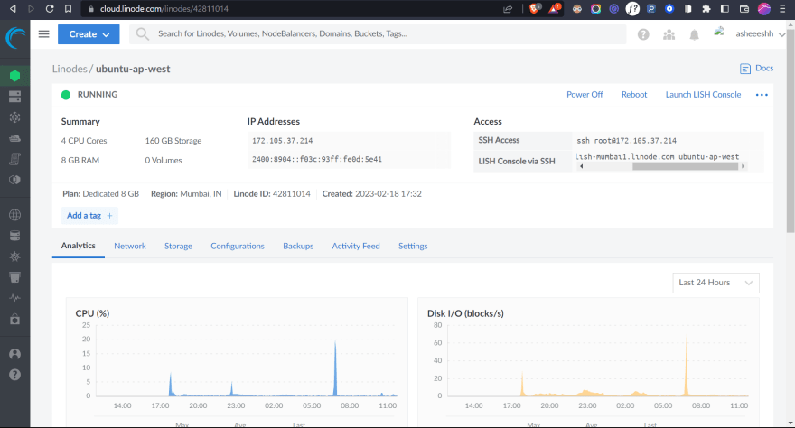This screenshot has height=428, width=795.
Task: Select the ssh root@172.105.37.214 command
Action: pos(627,141)
